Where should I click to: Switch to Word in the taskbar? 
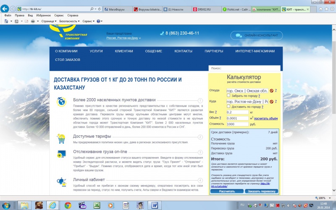tap(155, 205)
